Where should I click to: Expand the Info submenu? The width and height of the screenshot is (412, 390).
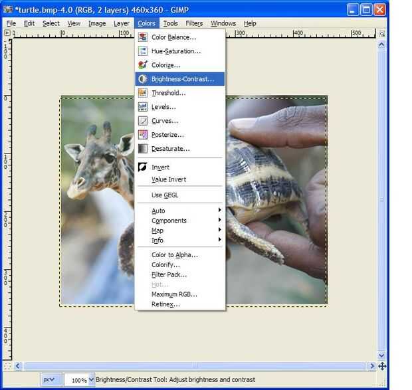(x=180, y=241)
